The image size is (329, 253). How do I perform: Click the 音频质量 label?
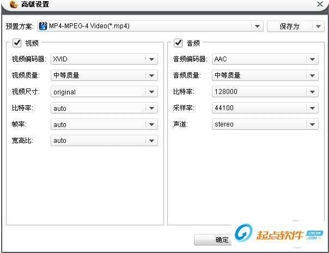(187, 75)
